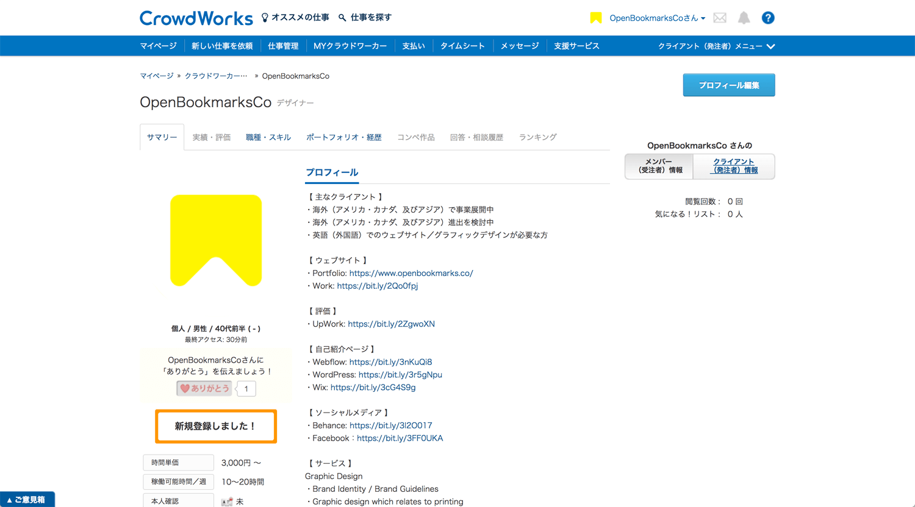915x507 pixels.
Task: Switch to クライアント（発注者）情報
Action: pyautogui.click(x=734, y=166)
